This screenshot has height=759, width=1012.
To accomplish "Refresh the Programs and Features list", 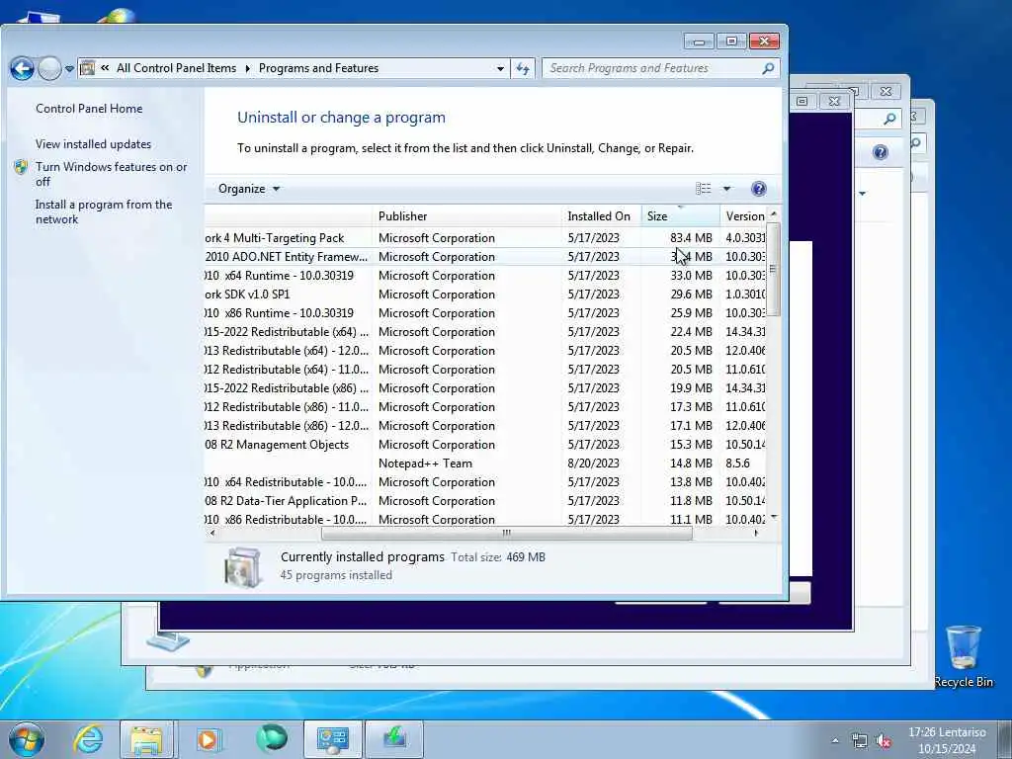I will pos(523,68).
